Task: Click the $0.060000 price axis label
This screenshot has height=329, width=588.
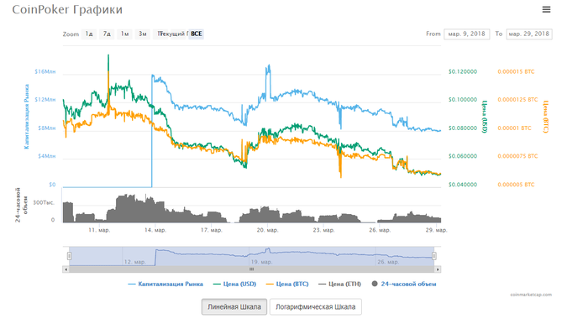Action: point(463,156)
